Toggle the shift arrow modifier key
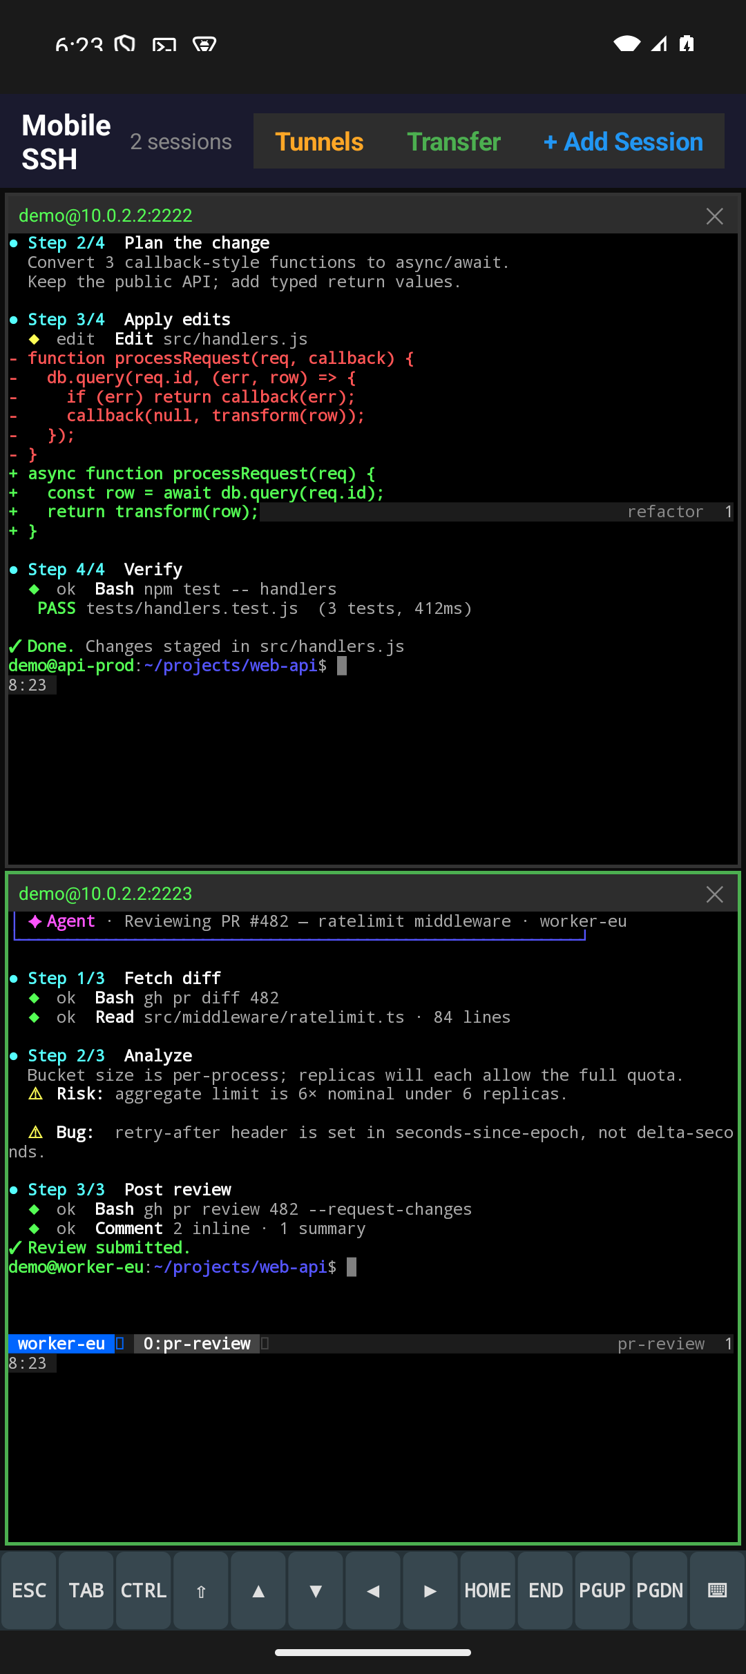 (201, 1590)
